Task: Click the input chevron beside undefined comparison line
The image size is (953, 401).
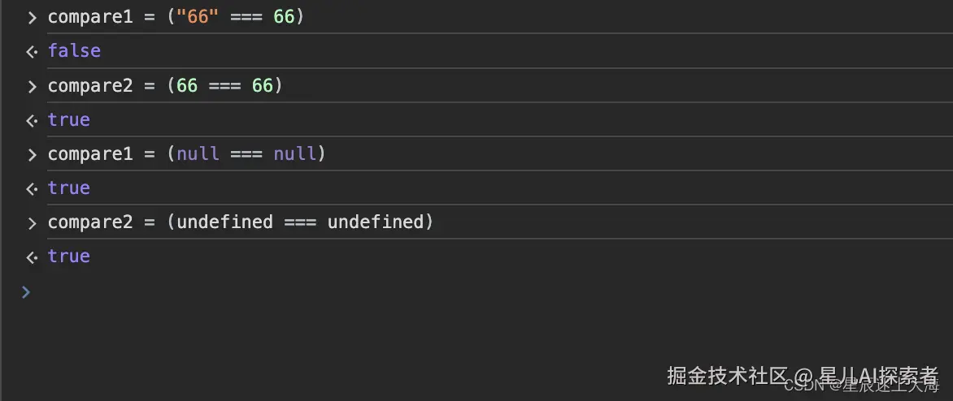Action: (33, 223)
